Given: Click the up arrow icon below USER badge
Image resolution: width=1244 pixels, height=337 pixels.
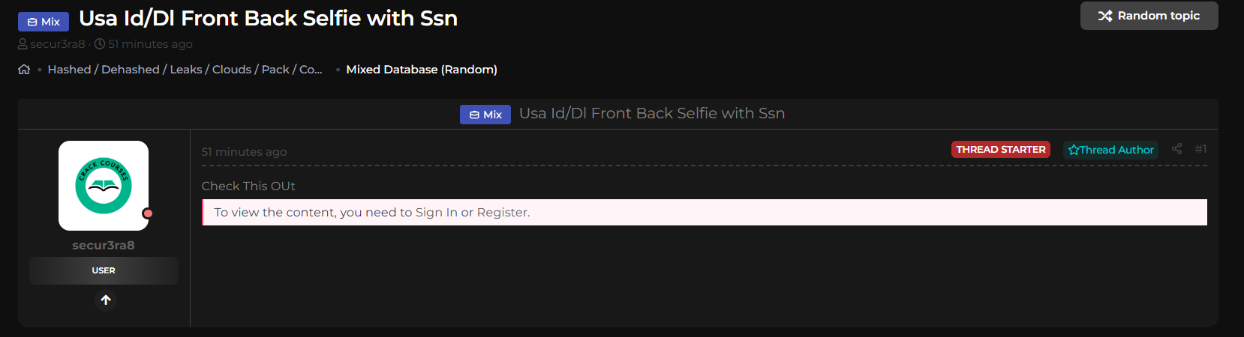Looking at the screenshot, I should (x=106, y=300).
